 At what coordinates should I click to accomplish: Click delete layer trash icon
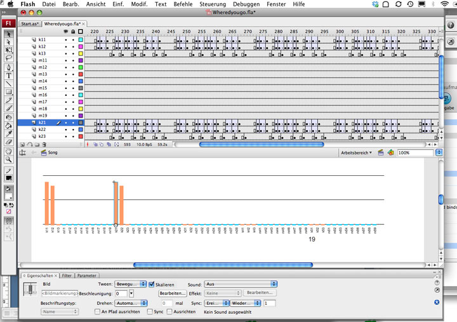[44, 144]
